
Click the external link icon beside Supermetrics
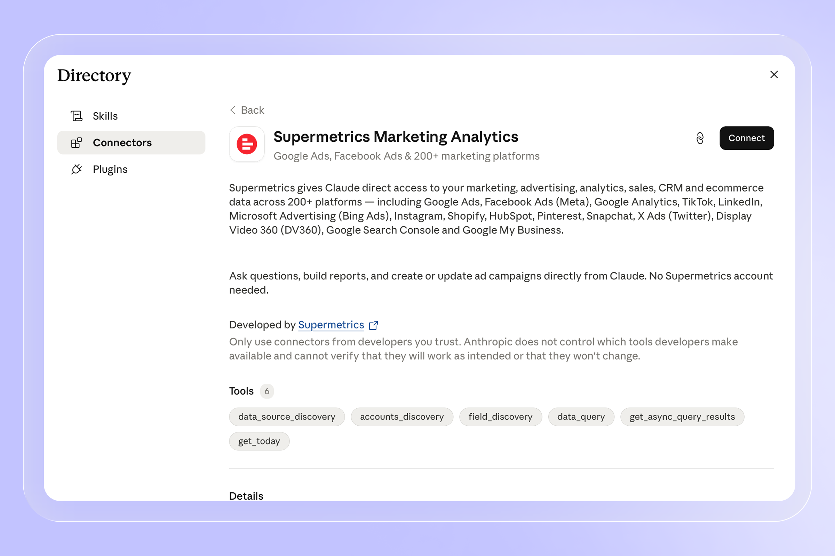(373, 325)
